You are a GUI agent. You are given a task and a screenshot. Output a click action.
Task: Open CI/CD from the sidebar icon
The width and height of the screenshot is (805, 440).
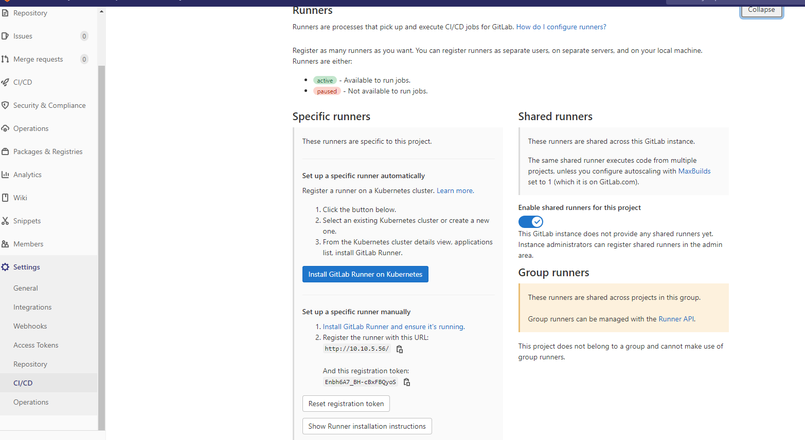5,82
